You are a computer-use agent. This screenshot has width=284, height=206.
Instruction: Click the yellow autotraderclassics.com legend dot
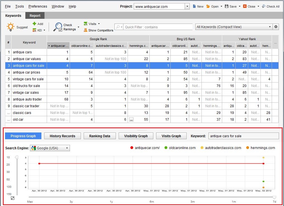pos(202,148)
